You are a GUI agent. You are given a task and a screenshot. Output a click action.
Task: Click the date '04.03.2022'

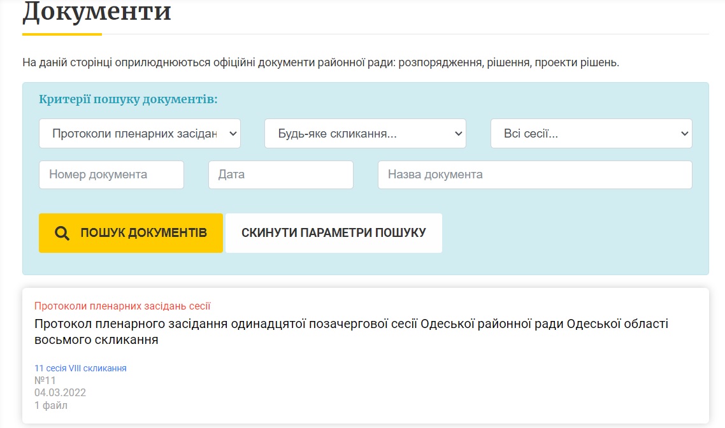pos(60,392)
